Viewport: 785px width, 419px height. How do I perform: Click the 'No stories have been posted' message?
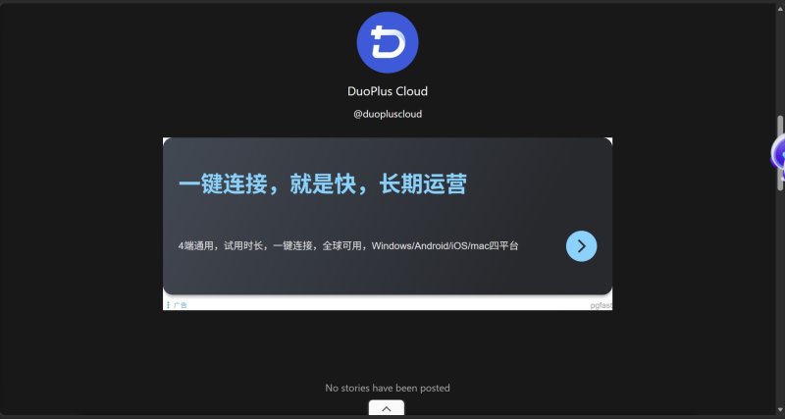tap(388, 388)
